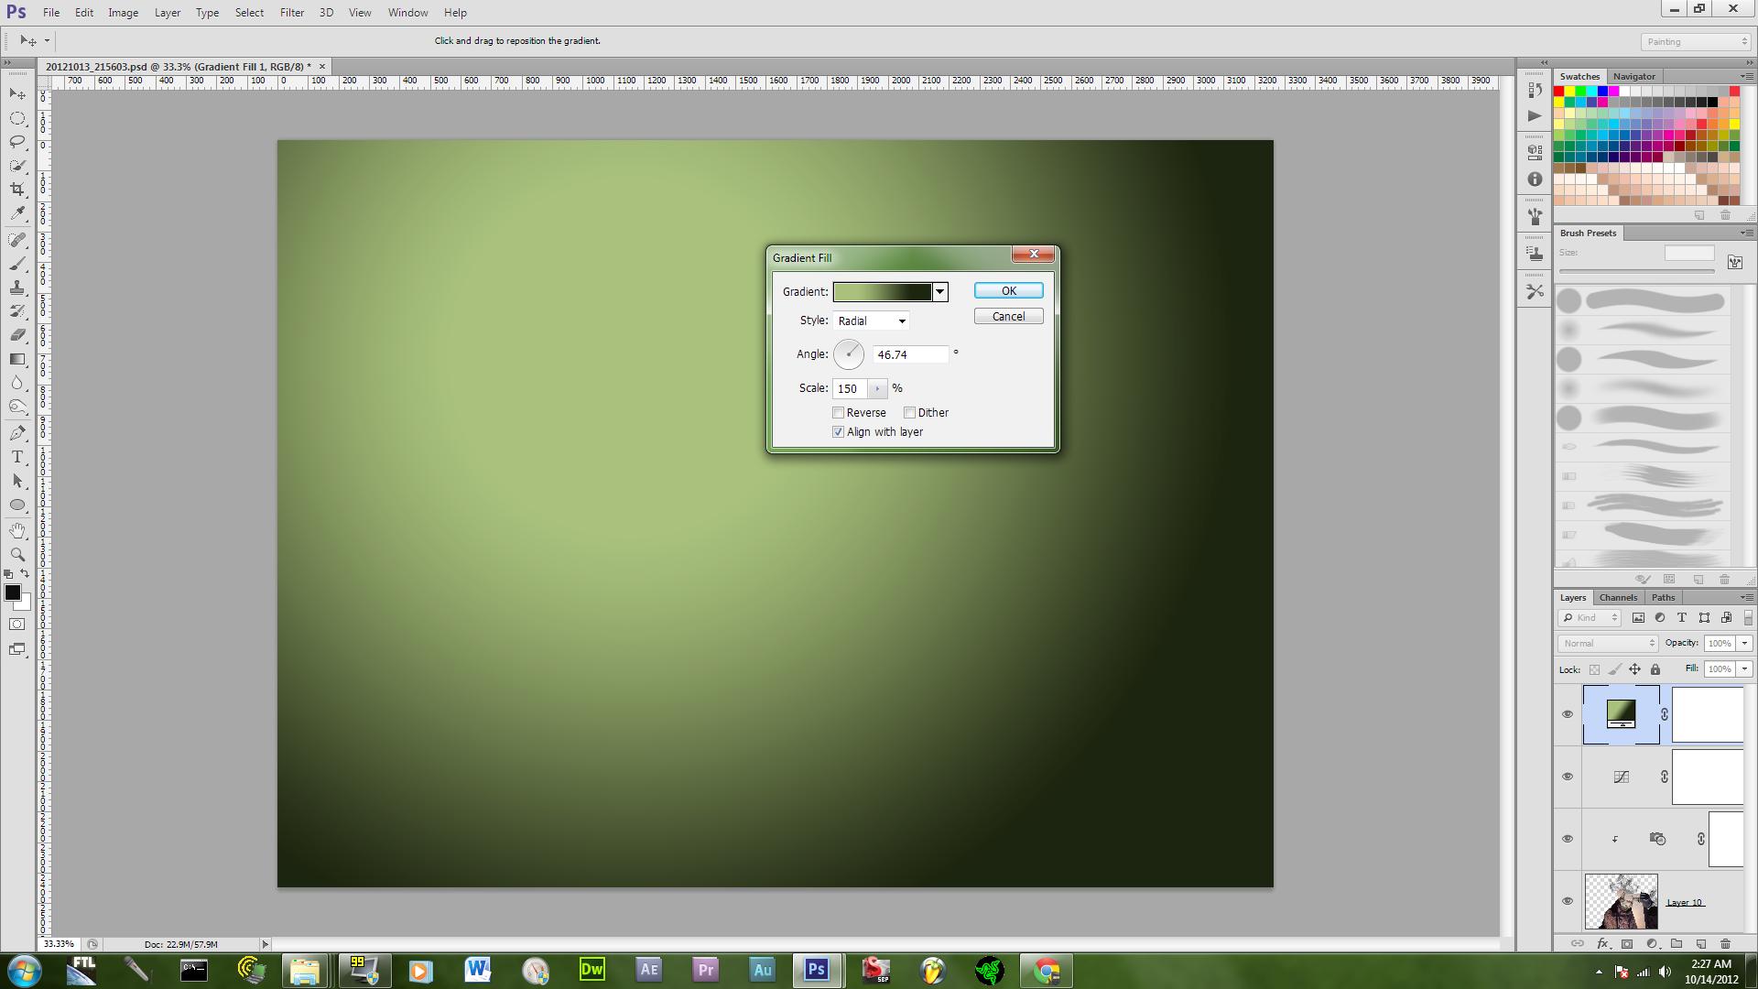Select the Gradient tool
1758x989 pixels.
[x=17, y=359]
